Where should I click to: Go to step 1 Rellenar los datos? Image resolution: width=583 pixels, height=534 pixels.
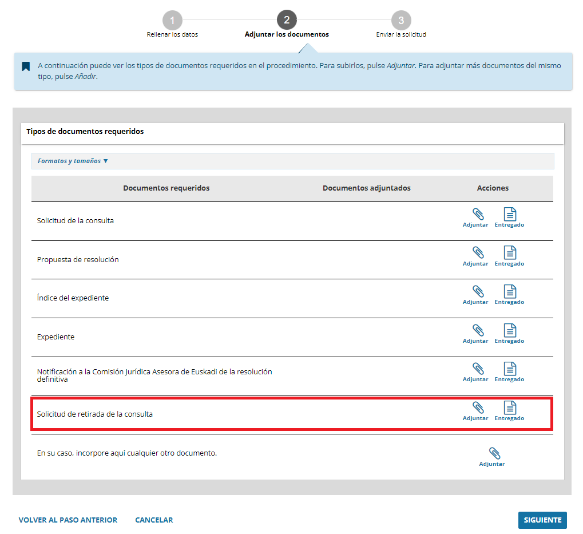coord(172,21)
